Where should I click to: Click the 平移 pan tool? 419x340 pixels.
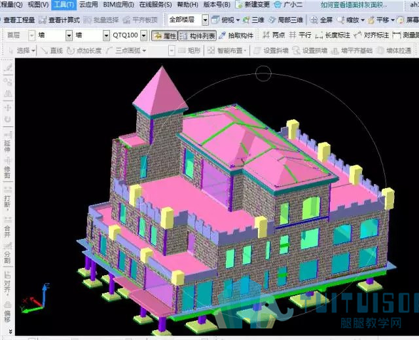click(x=378, y=20)
